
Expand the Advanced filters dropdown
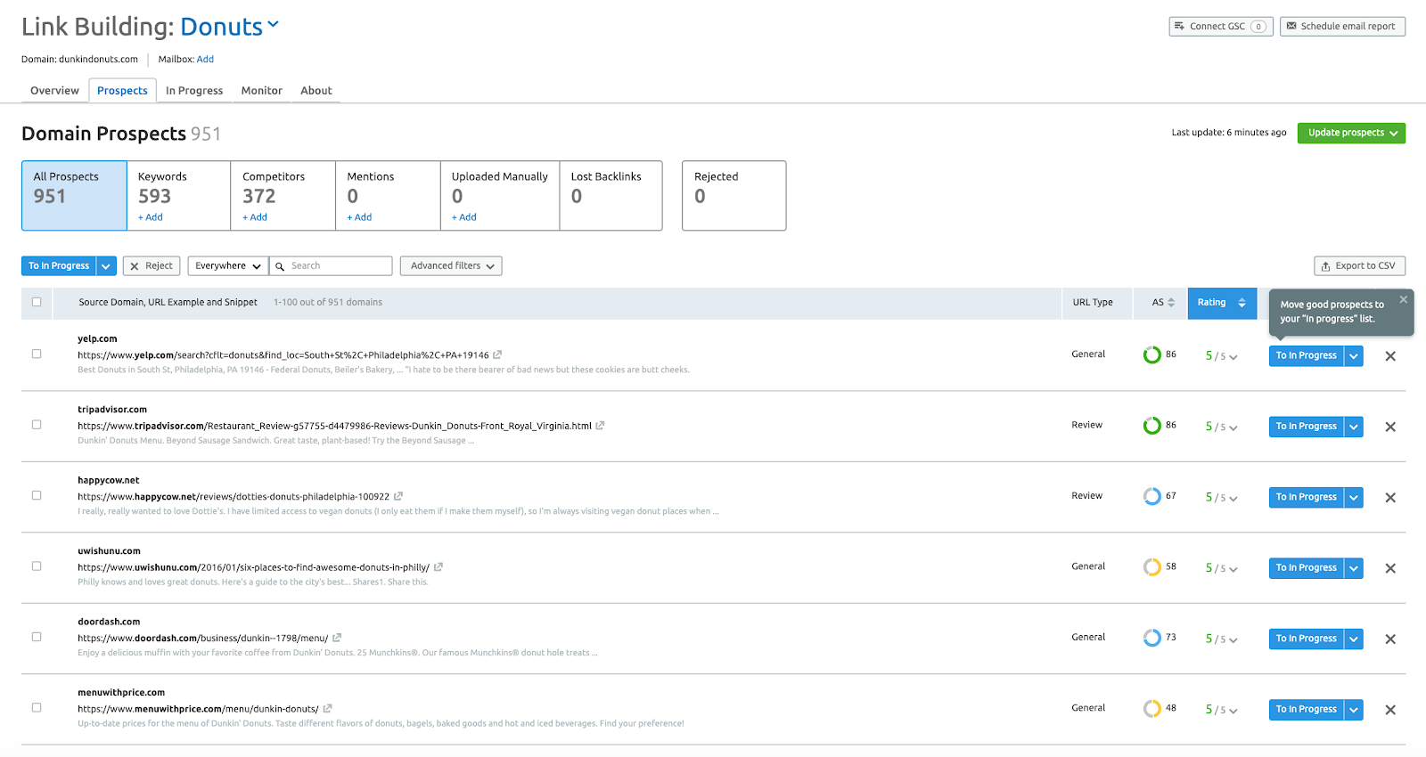point(451,265)
